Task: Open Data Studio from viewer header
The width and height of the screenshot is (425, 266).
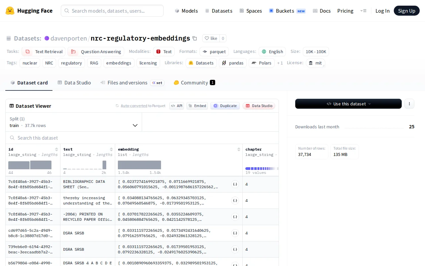Action: (x=259, y=106)
